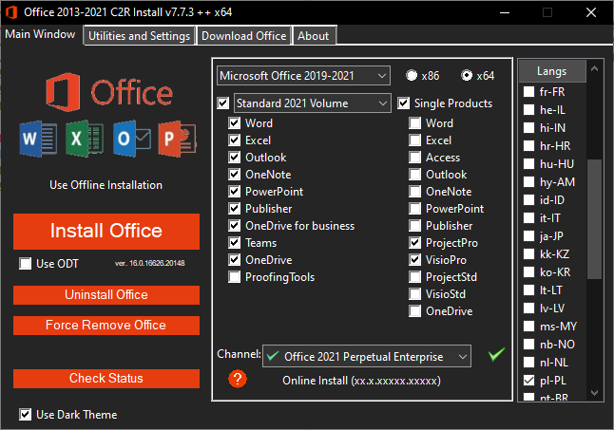
Task: Uncheck Publisher in the suite list
Action: (235, 209)
